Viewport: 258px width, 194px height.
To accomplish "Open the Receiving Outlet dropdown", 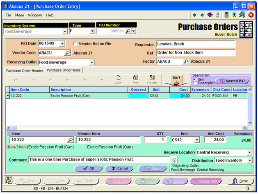I will pos(91,62).
